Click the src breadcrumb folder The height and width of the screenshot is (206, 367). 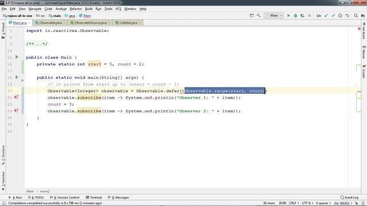[x=41, y=15]
